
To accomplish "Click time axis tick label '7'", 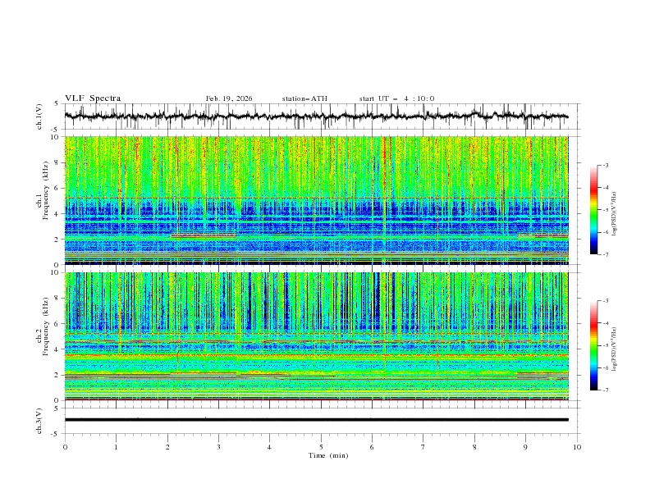I will click(x=423, y=447).
